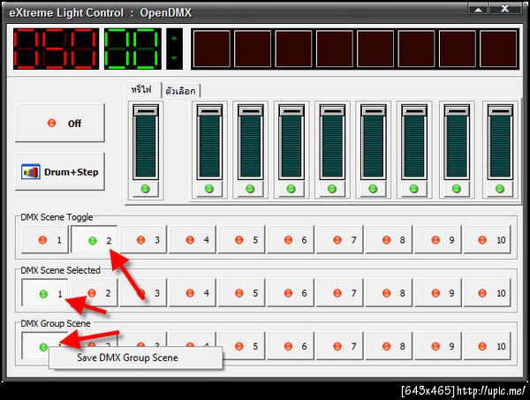The image size is (530, 400).
Task: Click the last channel fader on right
Action: coord(500,142)
